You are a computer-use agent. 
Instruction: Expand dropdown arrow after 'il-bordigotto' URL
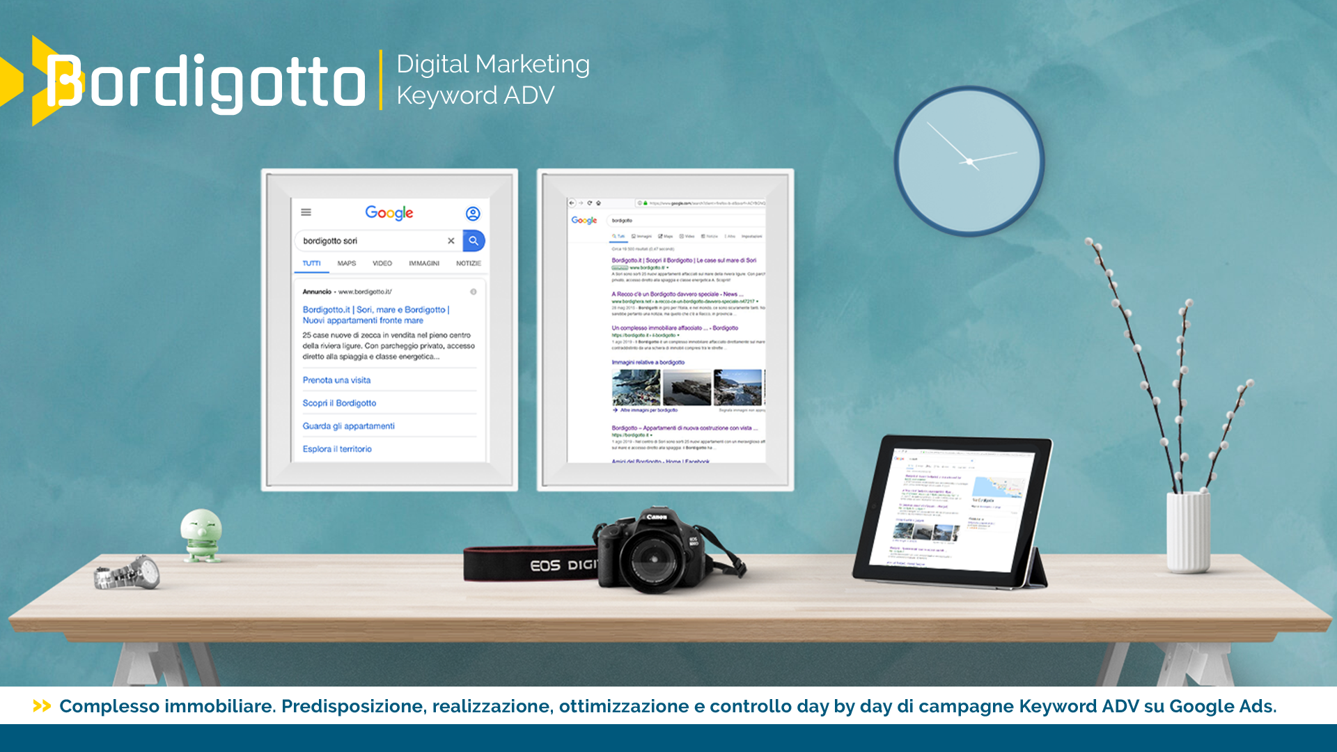coord(678,336)
